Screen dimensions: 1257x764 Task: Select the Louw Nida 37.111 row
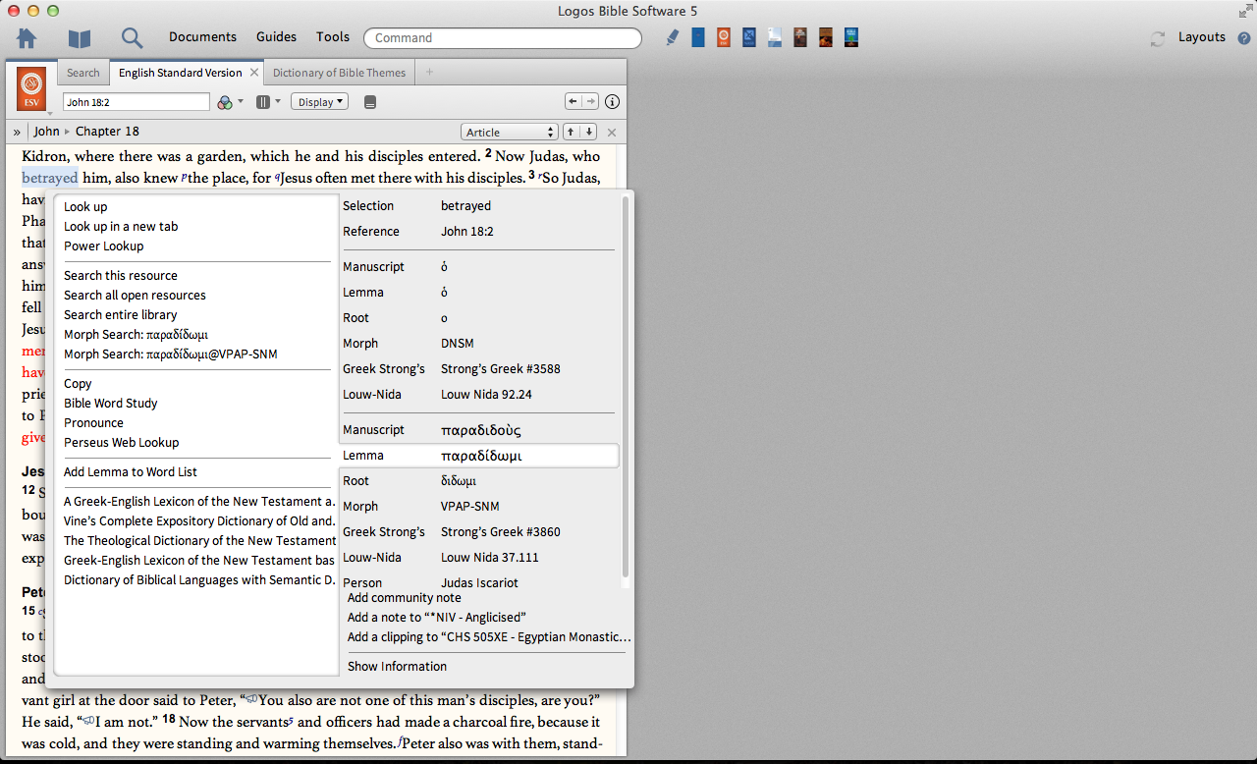(x=478, y=558)
